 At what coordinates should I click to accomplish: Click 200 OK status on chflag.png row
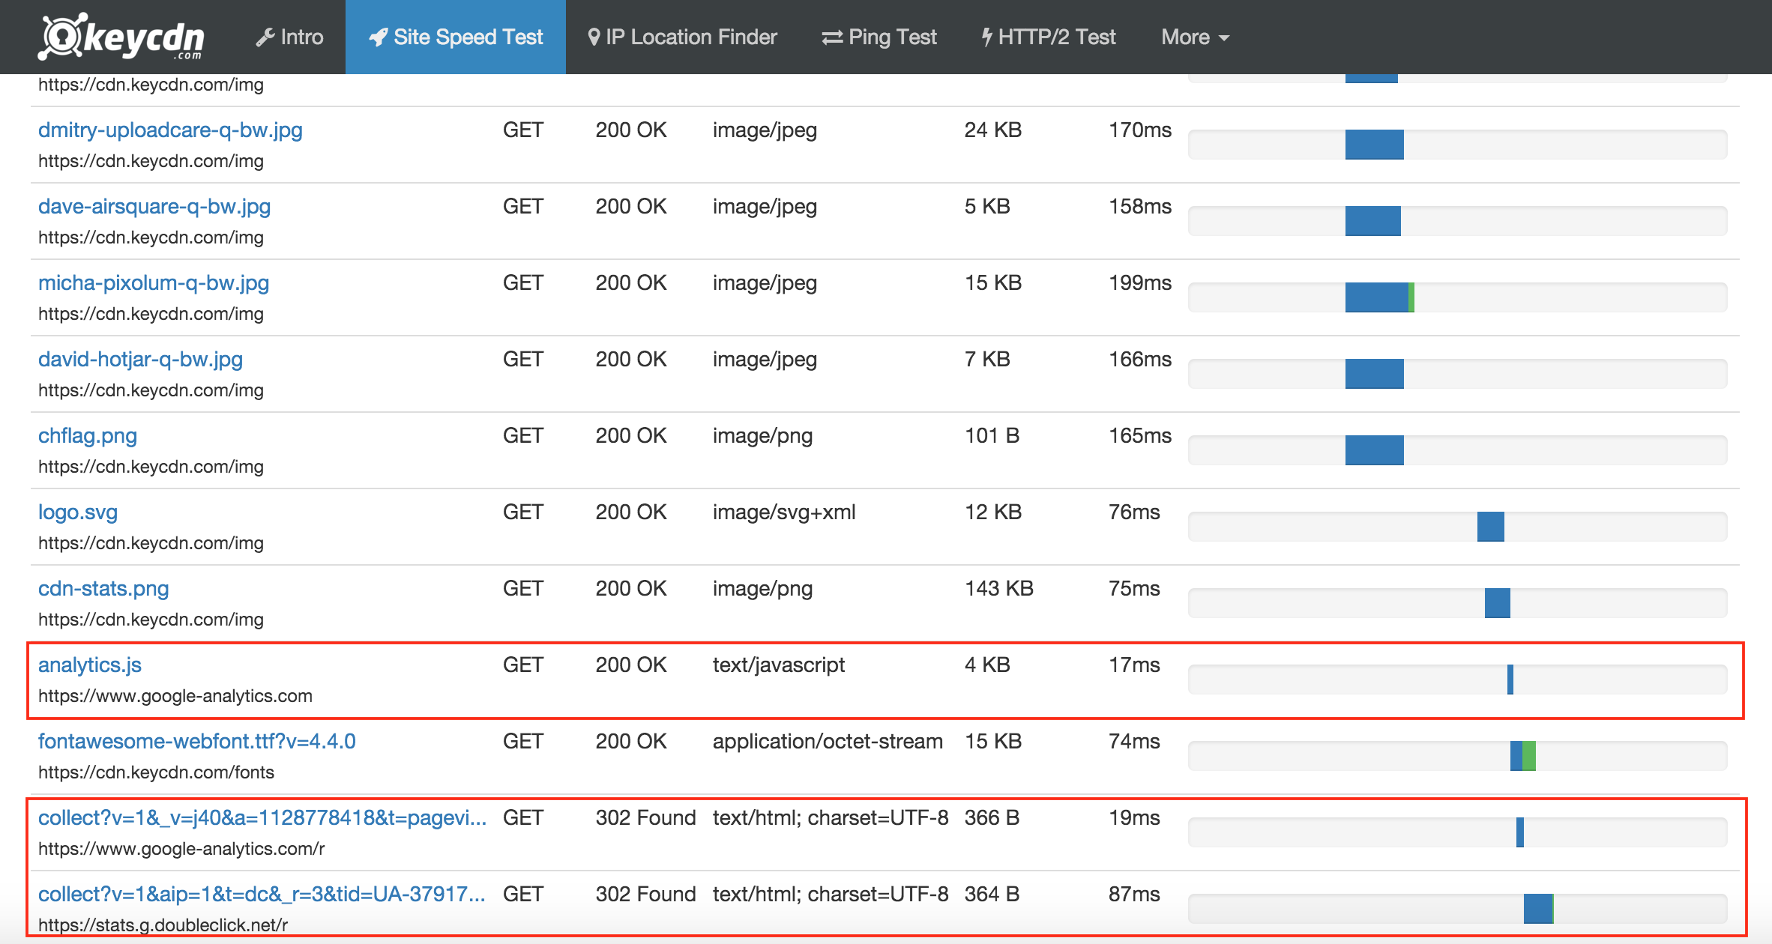click(x=630, y=436)
